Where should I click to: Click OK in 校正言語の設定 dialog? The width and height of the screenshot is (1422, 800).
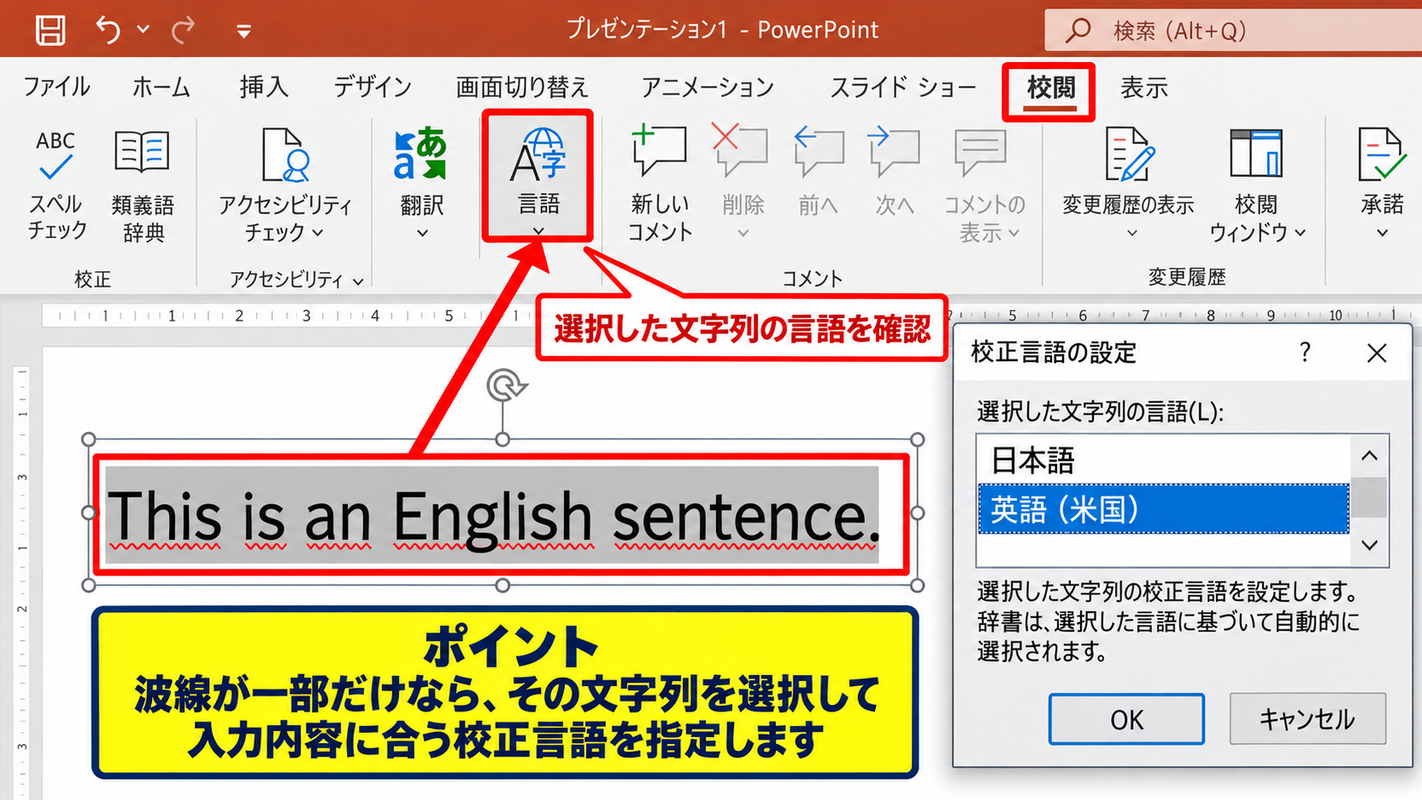click(x=1126, y=719)
